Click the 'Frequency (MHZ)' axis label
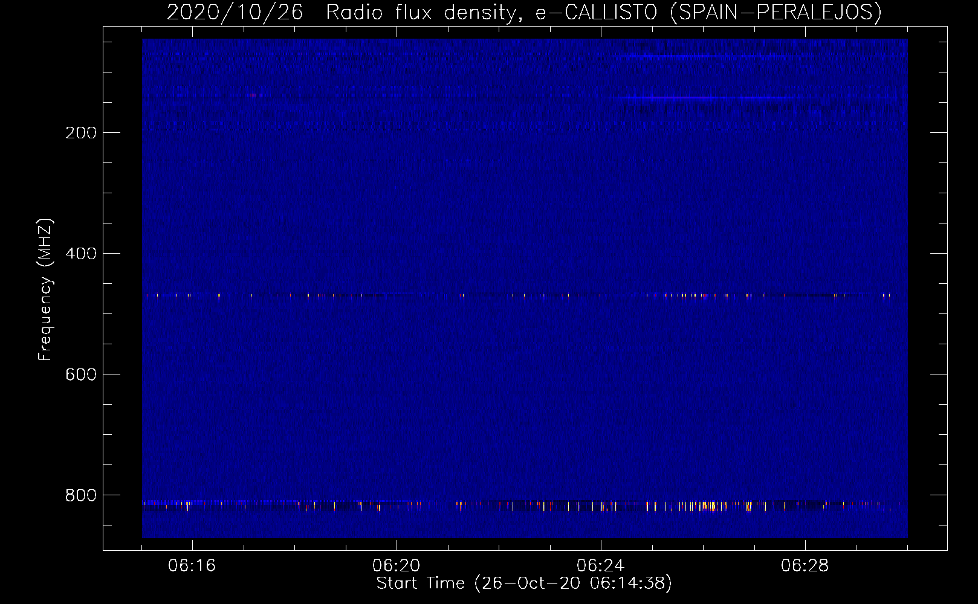The height and width of the screenshot is (604, 978). (x=45, y=290)
